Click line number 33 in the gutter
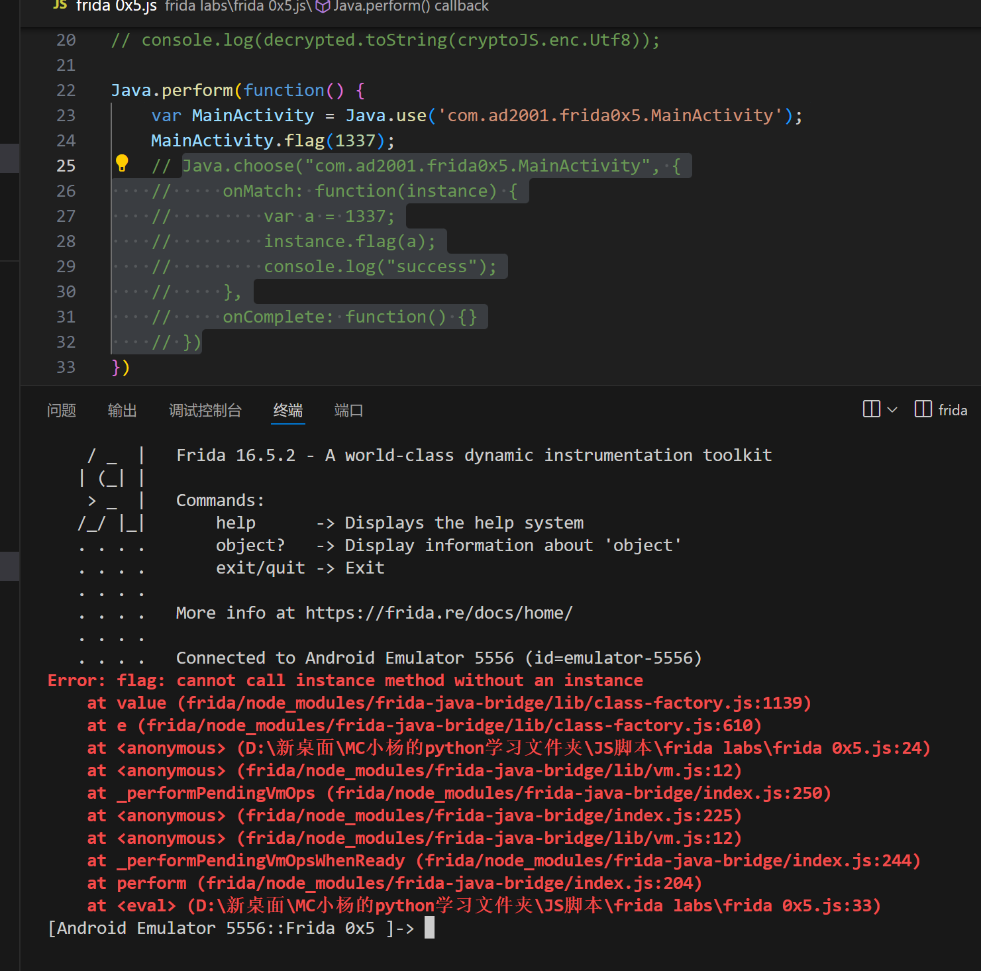This screenshot has height=971, width=981. coord(66,368)
